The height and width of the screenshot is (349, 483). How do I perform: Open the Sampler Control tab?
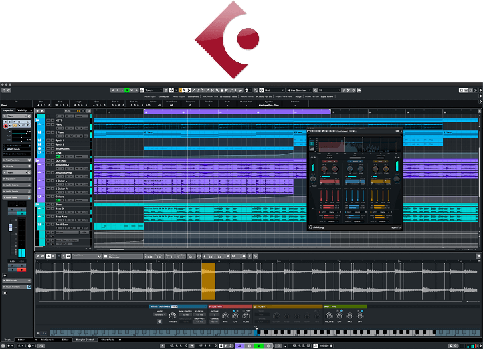click(85, 340)
